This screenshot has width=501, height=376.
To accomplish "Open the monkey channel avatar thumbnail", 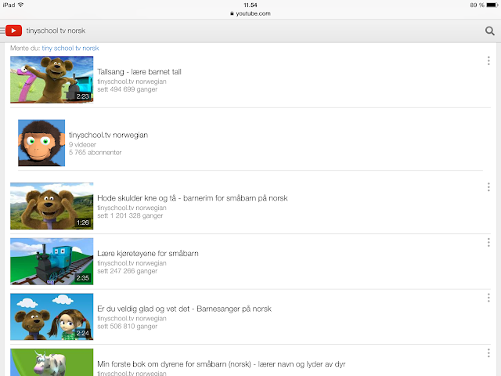I will tap(41, 143).
